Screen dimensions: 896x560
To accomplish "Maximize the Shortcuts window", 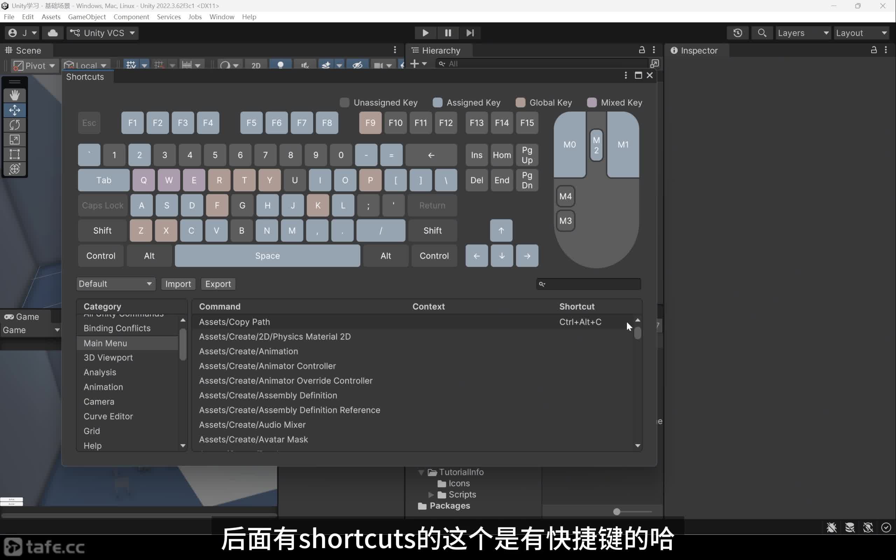I will point(638,76).
